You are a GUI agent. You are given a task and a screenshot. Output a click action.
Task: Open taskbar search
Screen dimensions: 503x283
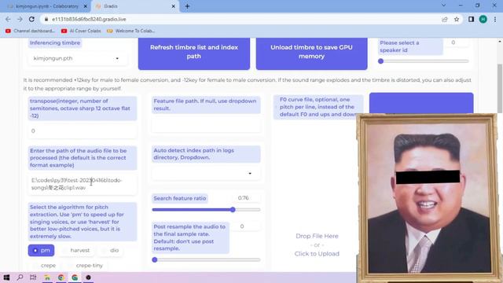(20, 277)
